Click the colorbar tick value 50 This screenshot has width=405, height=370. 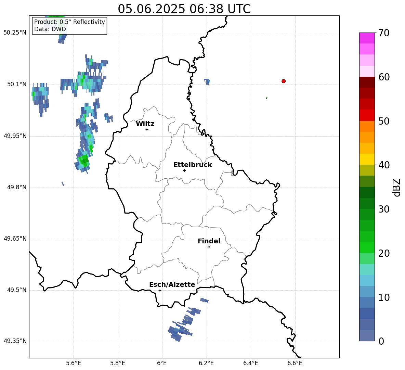click(x=384, y=121)
